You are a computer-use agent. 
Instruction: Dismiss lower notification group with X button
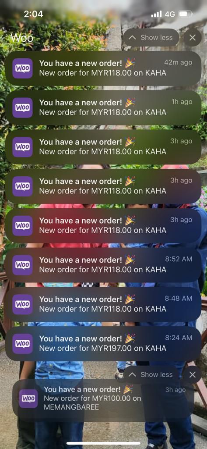193,374
